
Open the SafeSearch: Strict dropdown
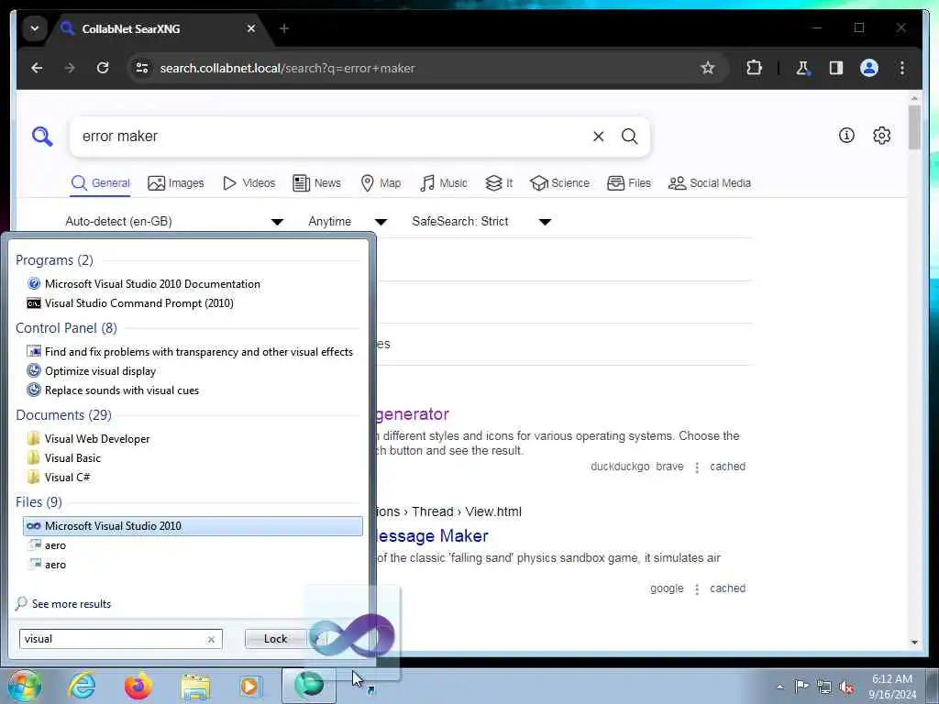pyautogui.click(x=481, y=222)
